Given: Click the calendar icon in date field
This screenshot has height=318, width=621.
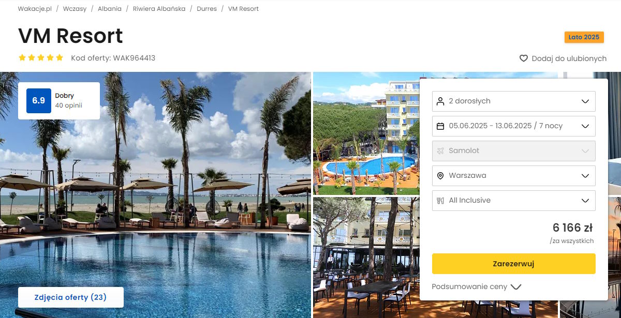Looking at the screenshot, I should click(x=440, y=126).
